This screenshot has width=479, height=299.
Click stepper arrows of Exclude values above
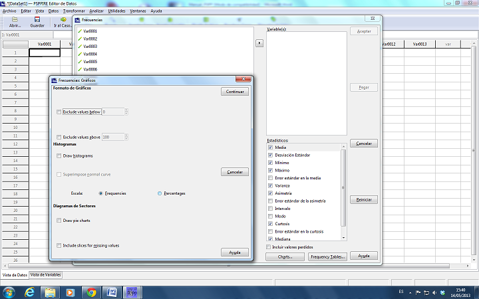pos(126,138)
